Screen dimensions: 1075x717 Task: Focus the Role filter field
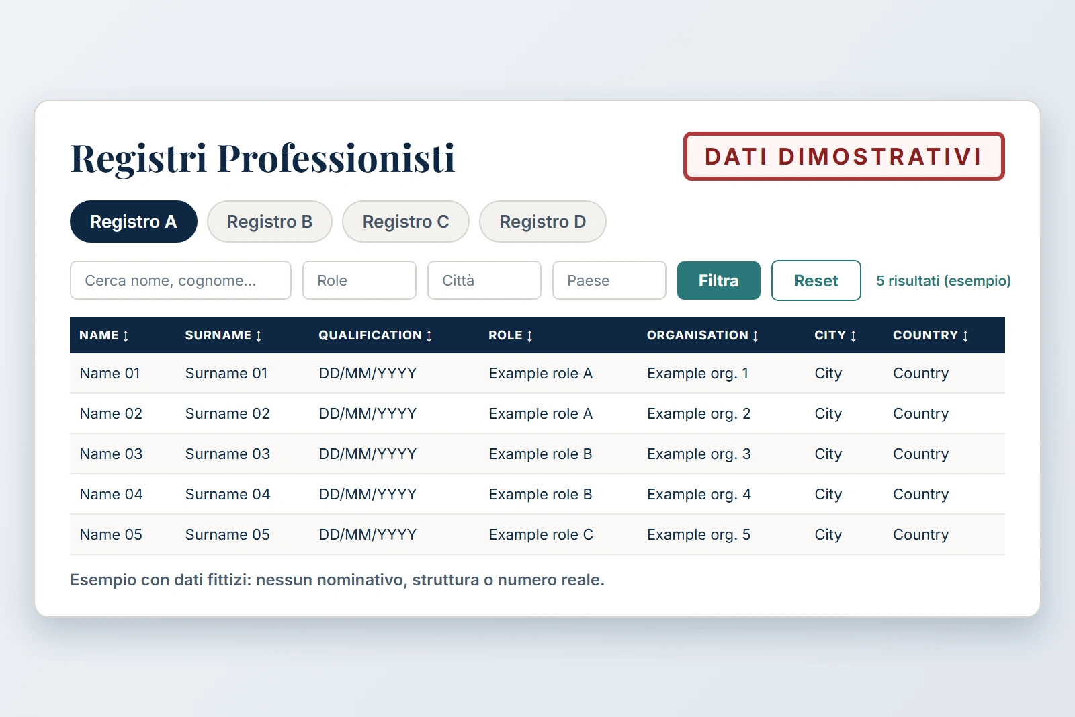click(359, 280)
